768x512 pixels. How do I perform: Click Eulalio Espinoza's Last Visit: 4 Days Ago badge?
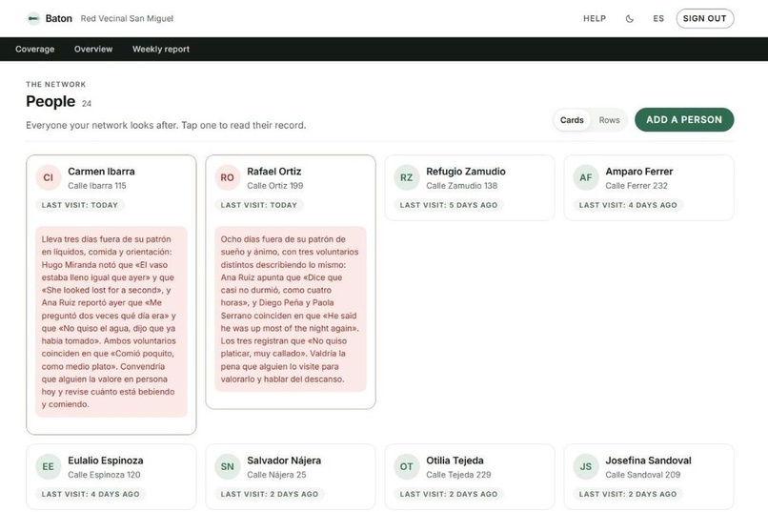91,495
